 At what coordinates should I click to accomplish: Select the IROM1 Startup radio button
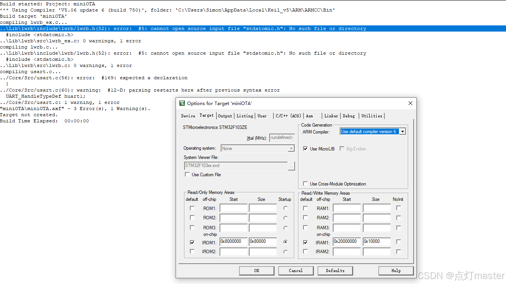[285, 242]
